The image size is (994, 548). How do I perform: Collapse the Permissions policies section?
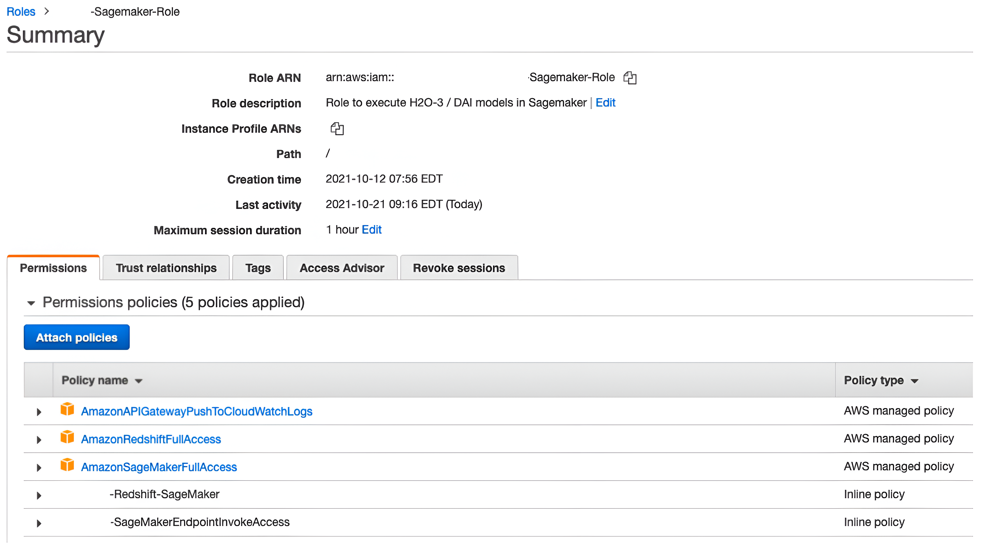[x=31, y=303]
